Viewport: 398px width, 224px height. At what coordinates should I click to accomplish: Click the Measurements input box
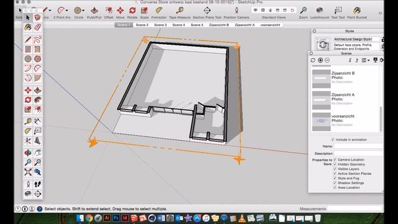coord(354,208)
